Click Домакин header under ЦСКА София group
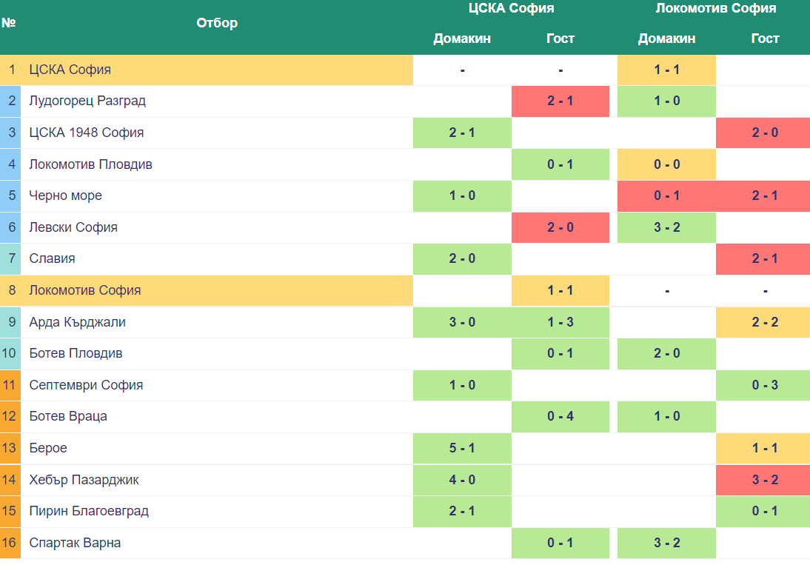 pyautogui.click(x=462, y=39)
